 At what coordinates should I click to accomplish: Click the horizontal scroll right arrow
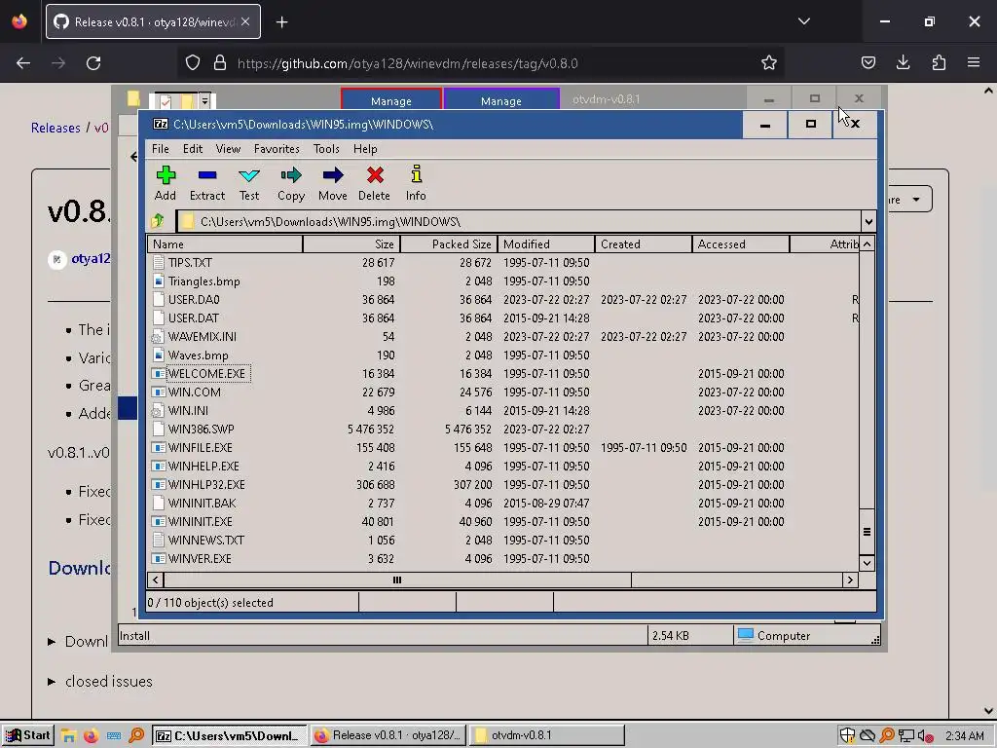click(850, 580)
